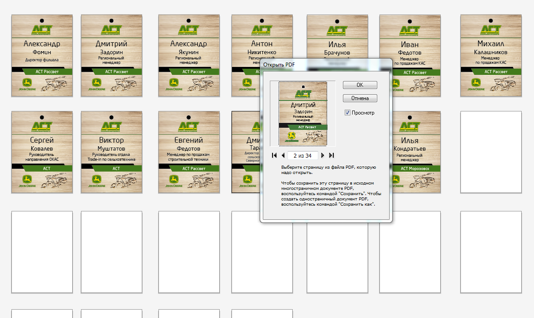Image resolution: width=534 pixels, height=318 pixels.
Task: Click Trade-in по сельхозтехнике text on Муштатов badge
Action: click(x=111, y=159)
